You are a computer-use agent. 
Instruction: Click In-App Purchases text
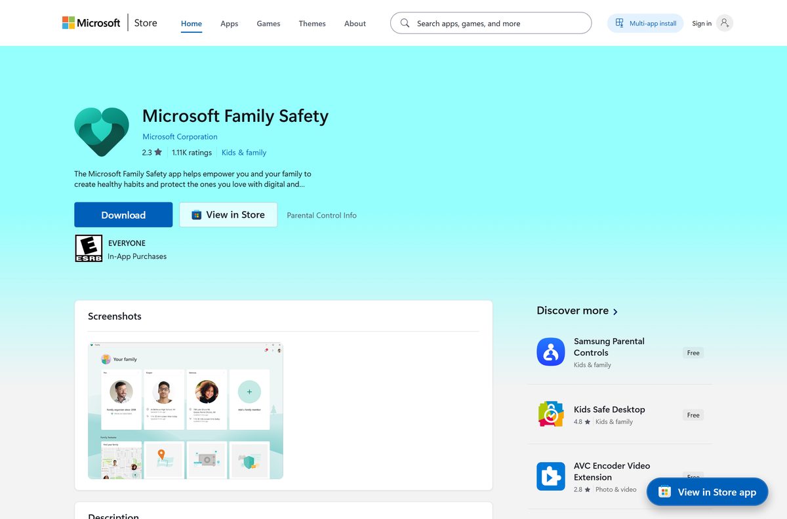[x=137, y=256]
